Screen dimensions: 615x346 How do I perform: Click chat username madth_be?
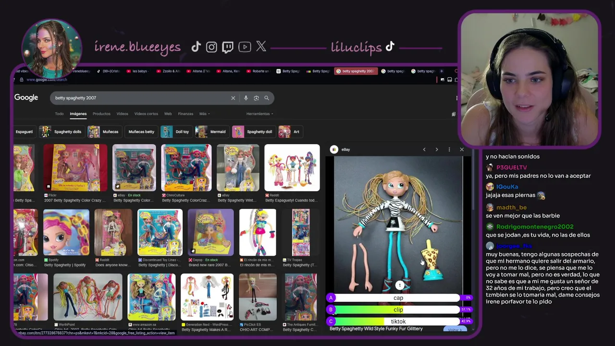tap(511, 208)
